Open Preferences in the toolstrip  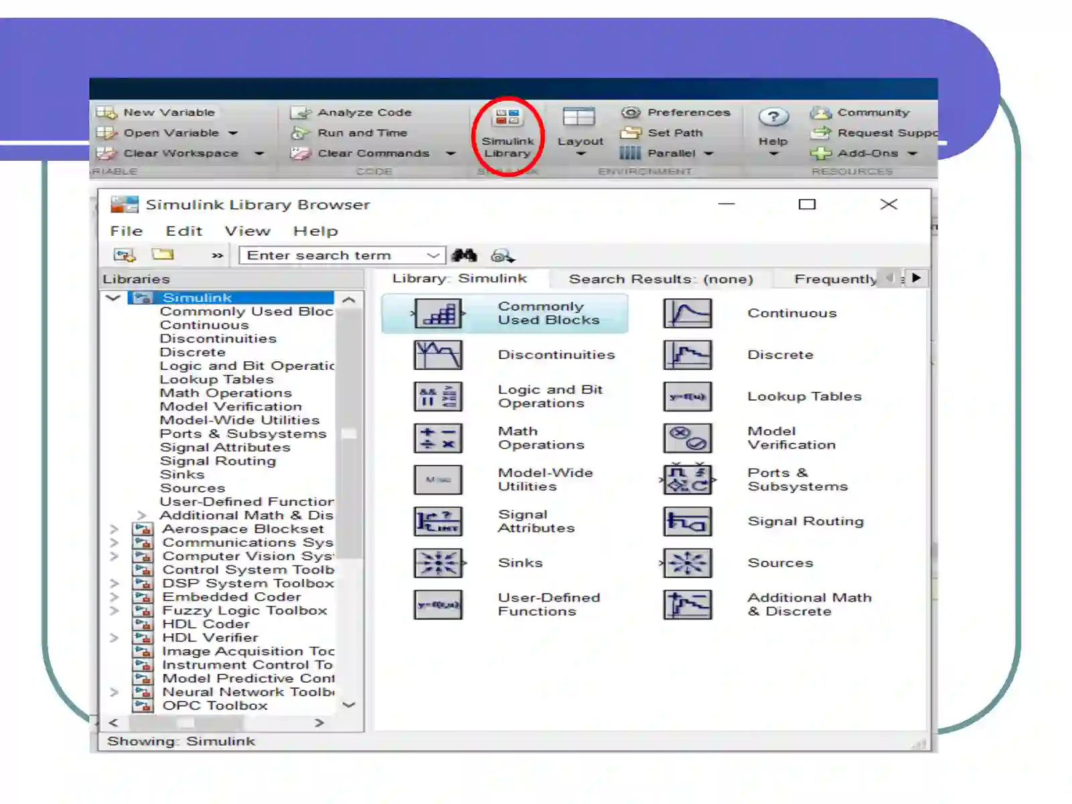(x=675, y=113)
